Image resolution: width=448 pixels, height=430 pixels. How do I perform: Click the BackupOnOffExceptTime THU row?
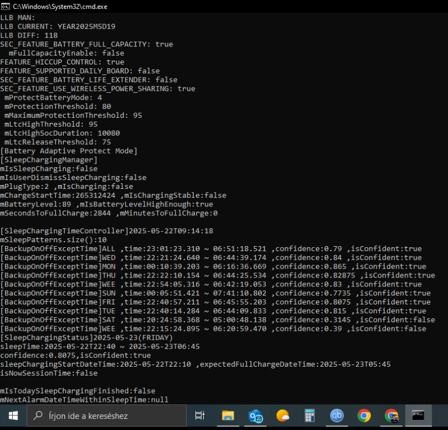(x=217, y=275)
